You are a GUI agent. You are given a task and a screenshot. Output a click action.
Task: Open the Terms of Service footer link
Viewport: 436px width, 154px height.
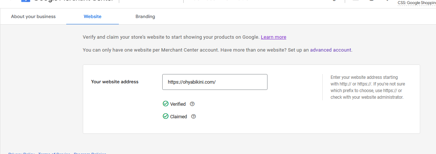point(54,153)
